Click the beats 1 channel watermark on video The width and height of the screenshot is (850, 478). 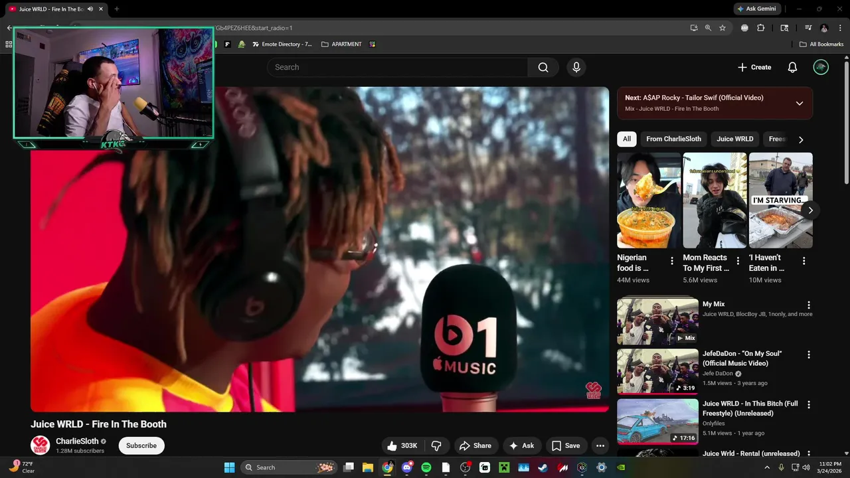tap(593, 390)
